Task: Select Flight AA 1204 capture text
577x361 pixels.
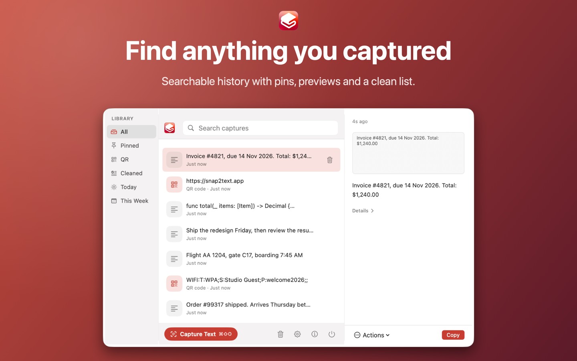Action: point(244,255)
